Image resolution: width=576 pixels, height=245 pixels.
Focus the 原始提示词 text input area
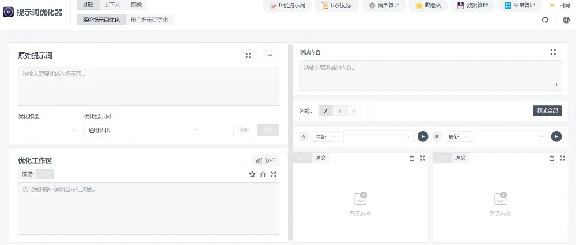(x=148, y=86)
